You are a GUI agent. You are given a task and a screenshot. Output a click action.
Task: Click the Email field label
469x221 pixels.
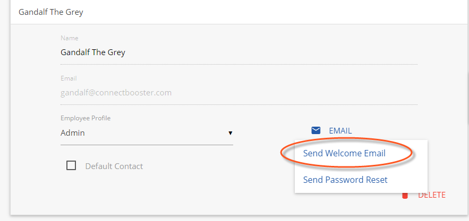[69, 78]
